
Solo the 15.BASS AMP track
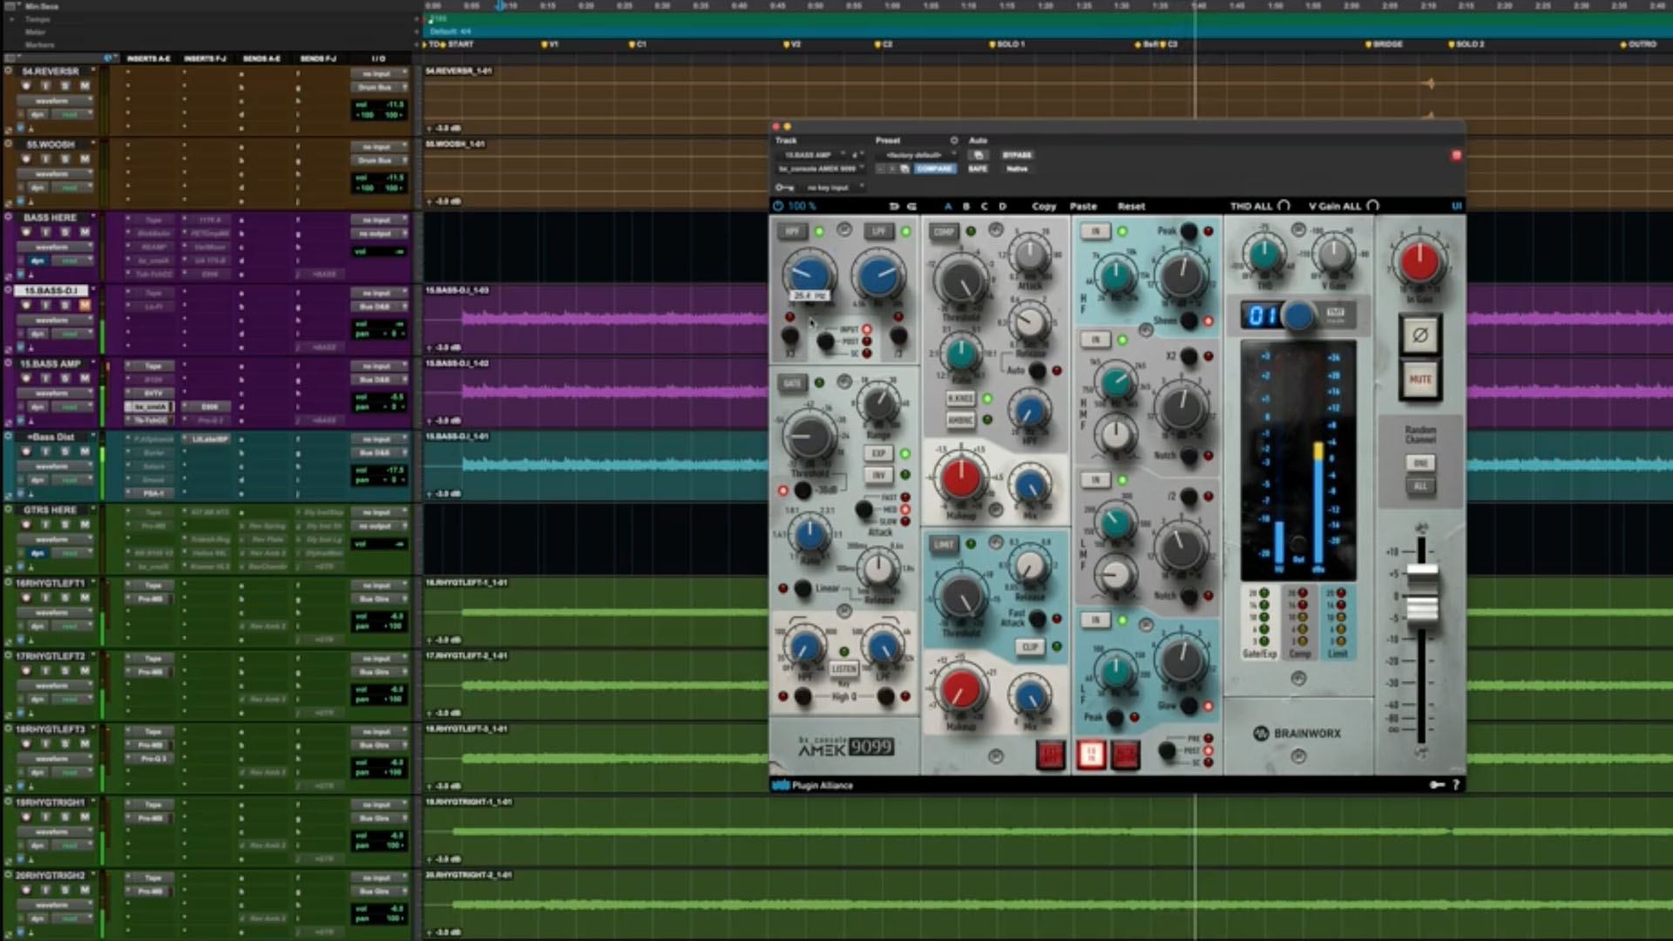(x=64, y=377)
